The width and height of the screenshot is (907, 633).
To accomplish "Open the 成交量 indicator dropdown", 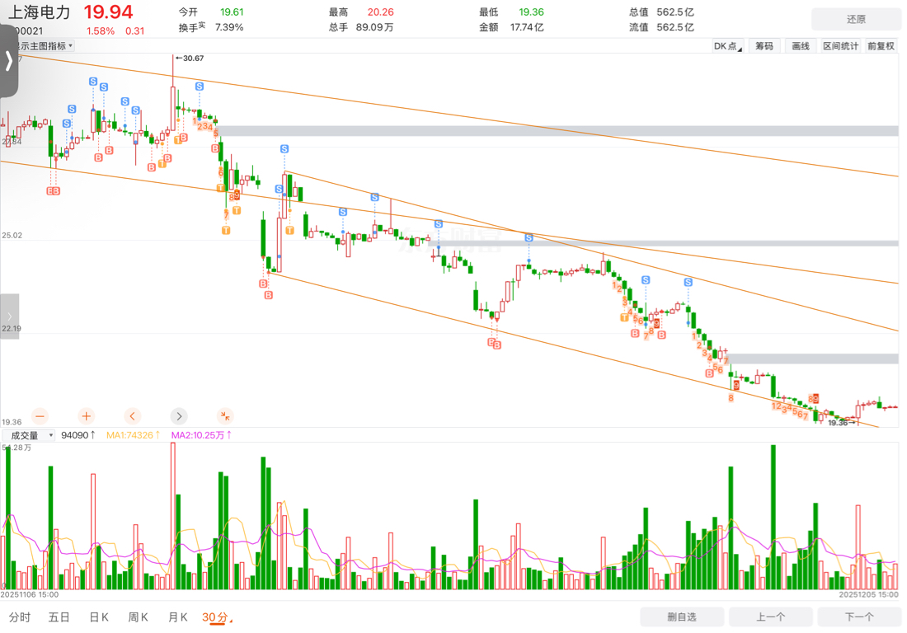I will point(29,435).
